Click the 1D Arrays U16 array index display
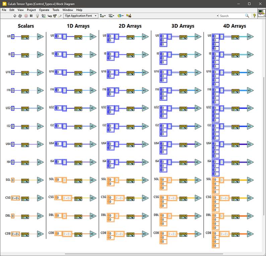The height and width of the screenshot is (256, 266). tap(58, 72)
